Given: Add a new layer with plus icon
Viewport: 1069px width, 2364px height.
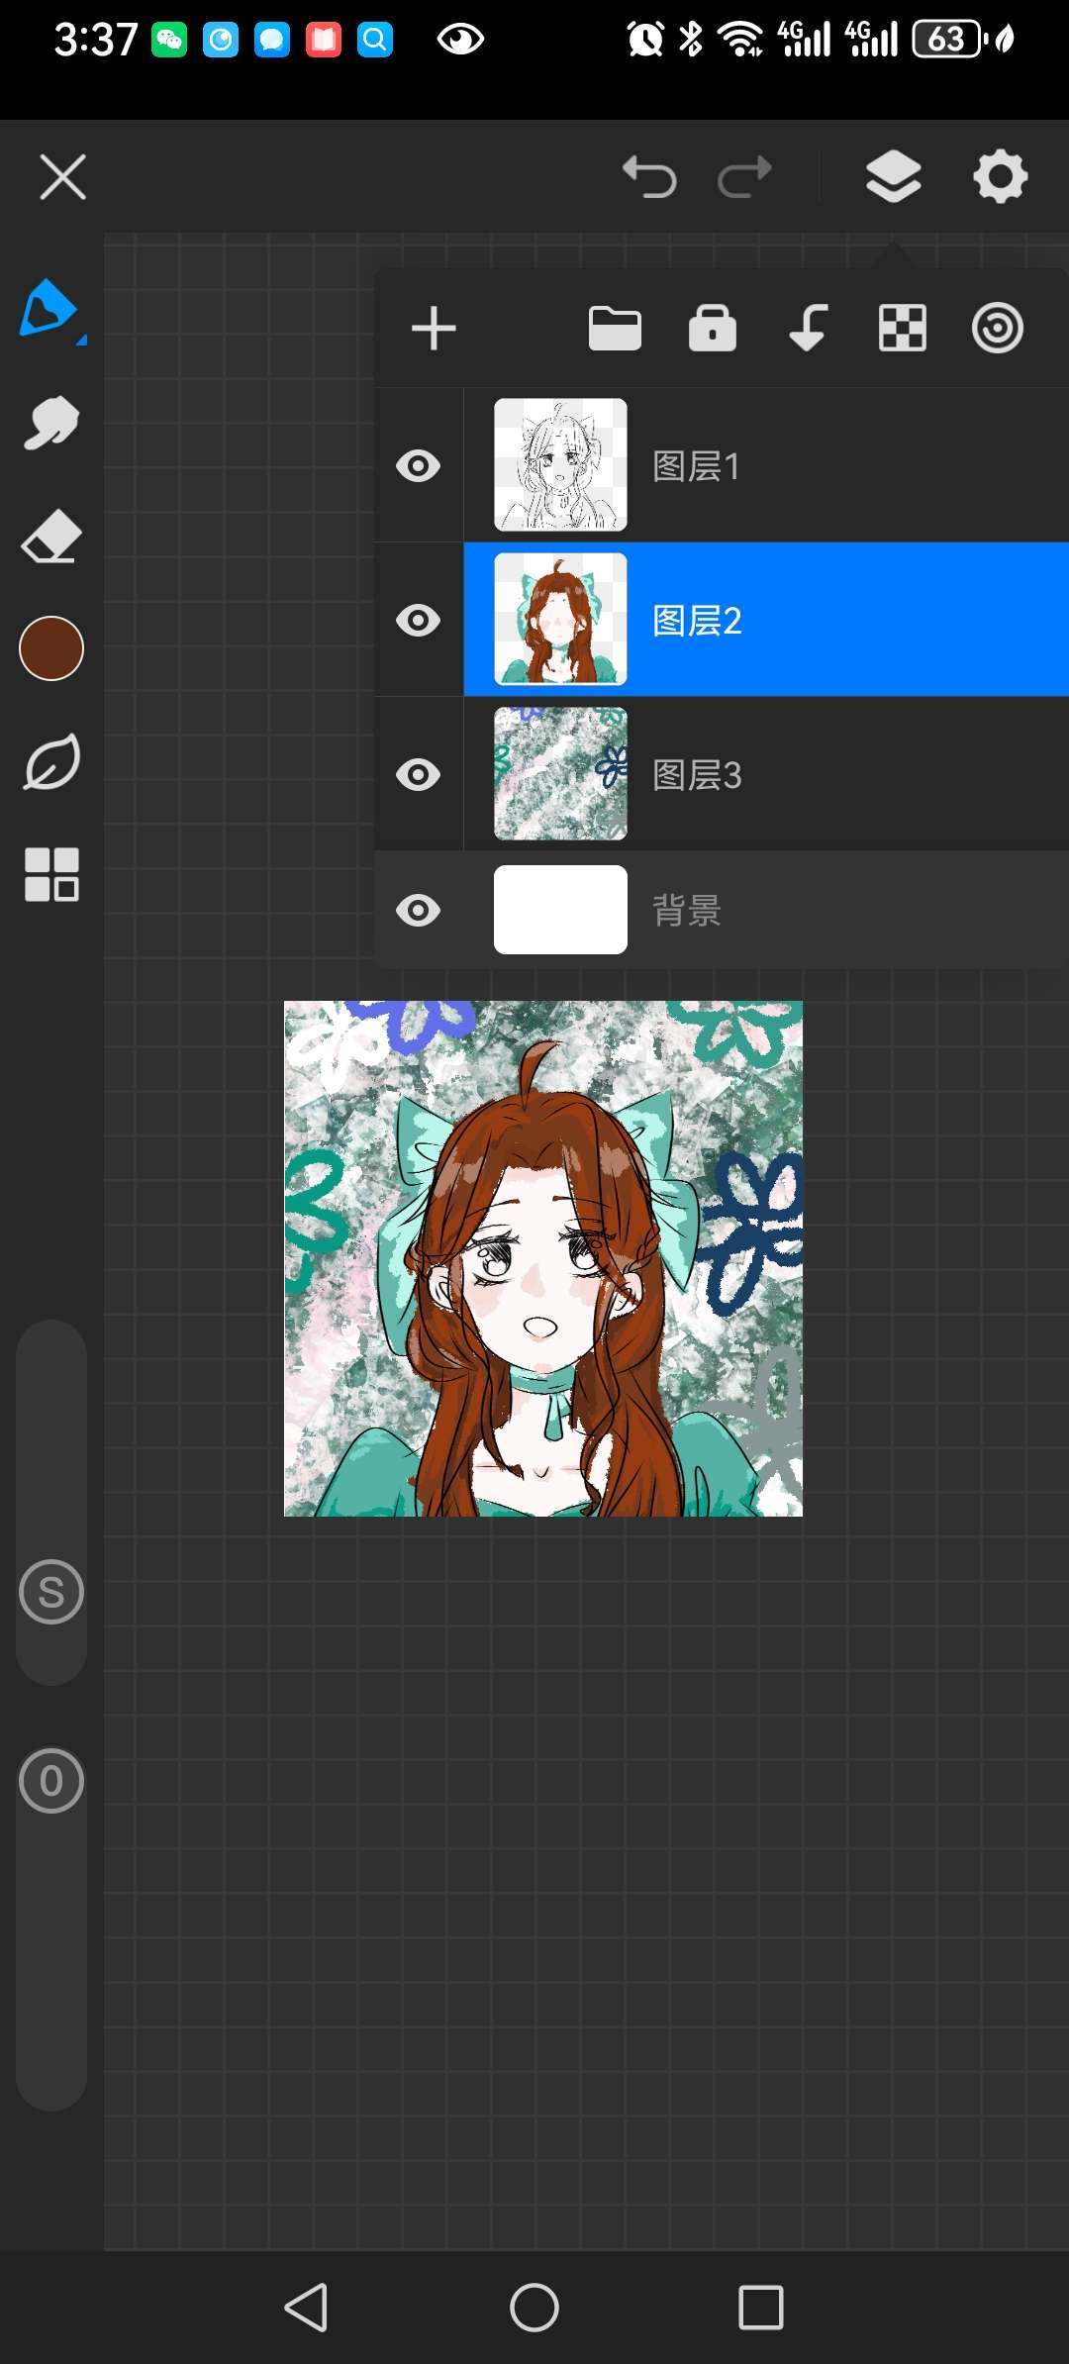Looking at the screenshot, I should (x=434, y=329).
